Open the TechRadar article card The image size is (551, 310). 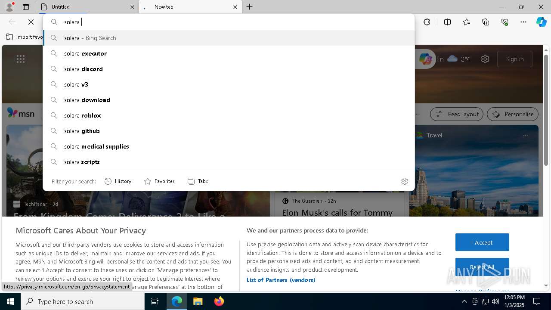[x=138, y=171]
